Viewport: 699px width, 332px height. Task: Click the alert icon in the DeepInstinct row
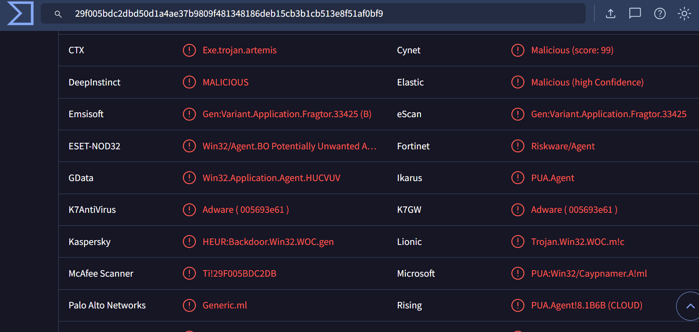[189, 82]
